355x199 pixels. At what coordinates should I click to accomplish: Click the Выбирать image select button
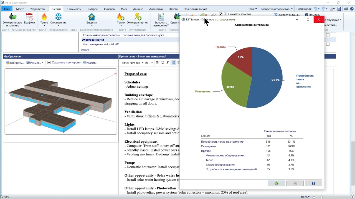pyautogui.click(x=15, y=63)
